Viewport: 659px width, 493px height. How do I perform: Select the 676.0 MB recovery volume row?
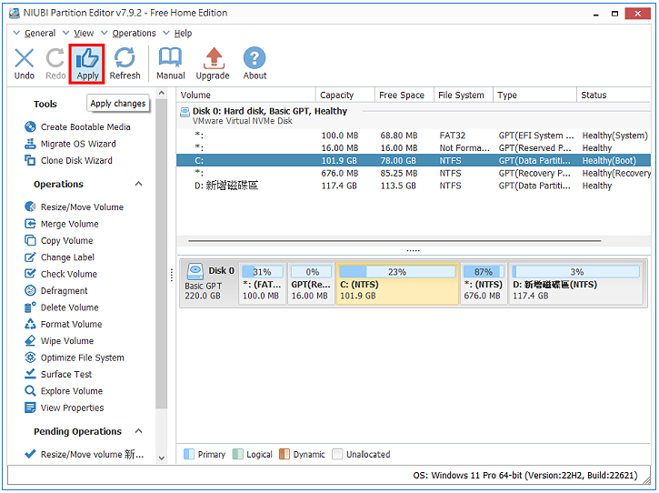[414, 174]
